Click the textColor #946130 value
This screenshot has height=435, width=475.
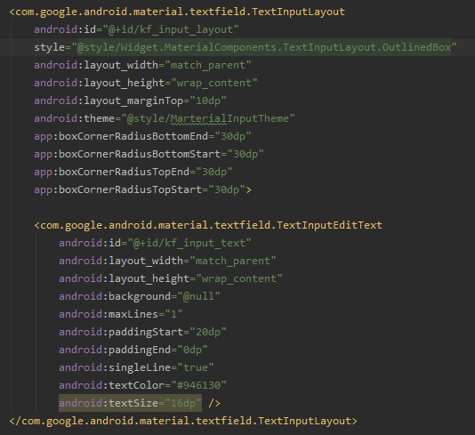(198, 385)
